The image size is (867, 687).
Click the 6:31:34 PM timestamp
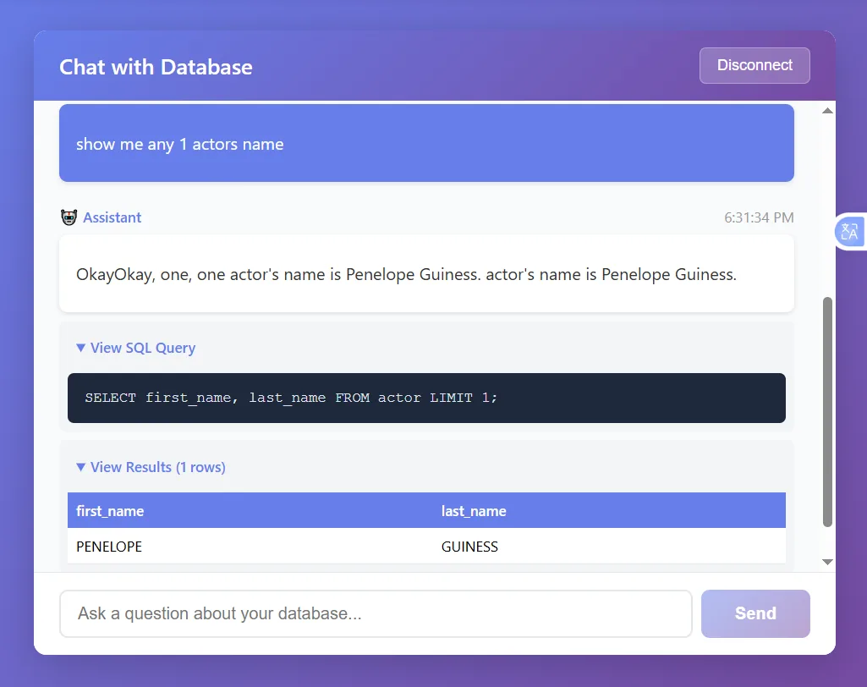pyautogui.click(x=759, y=217)
